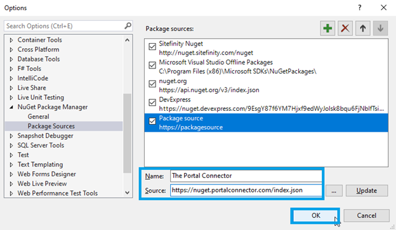The width and height of the screenshot is (396, 230).
Task: Click the options tree vertical scrollbar thumb
Action: [128, 133]
